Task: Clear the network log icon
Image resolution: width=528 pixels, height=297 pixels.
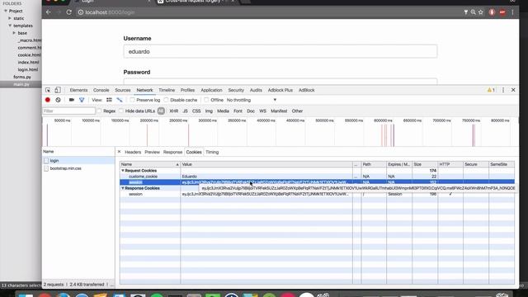Action: 58,100
